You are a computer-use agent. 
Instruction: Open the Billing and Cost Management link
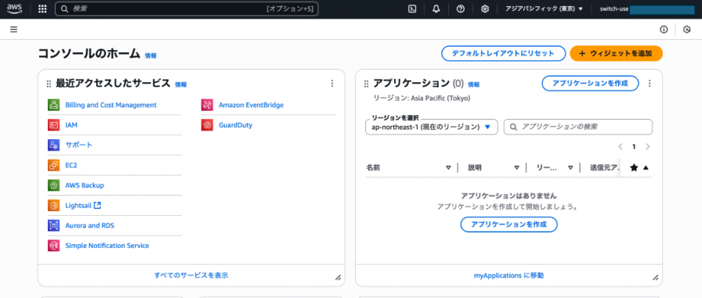click(x=111, y=105)
